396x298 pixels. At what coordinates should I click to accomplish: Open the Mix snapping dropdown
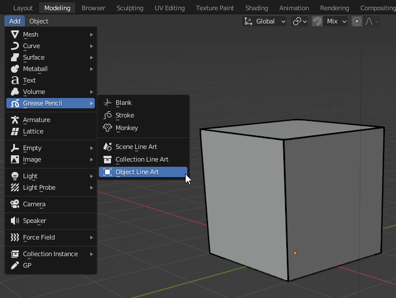coord(337,21)
